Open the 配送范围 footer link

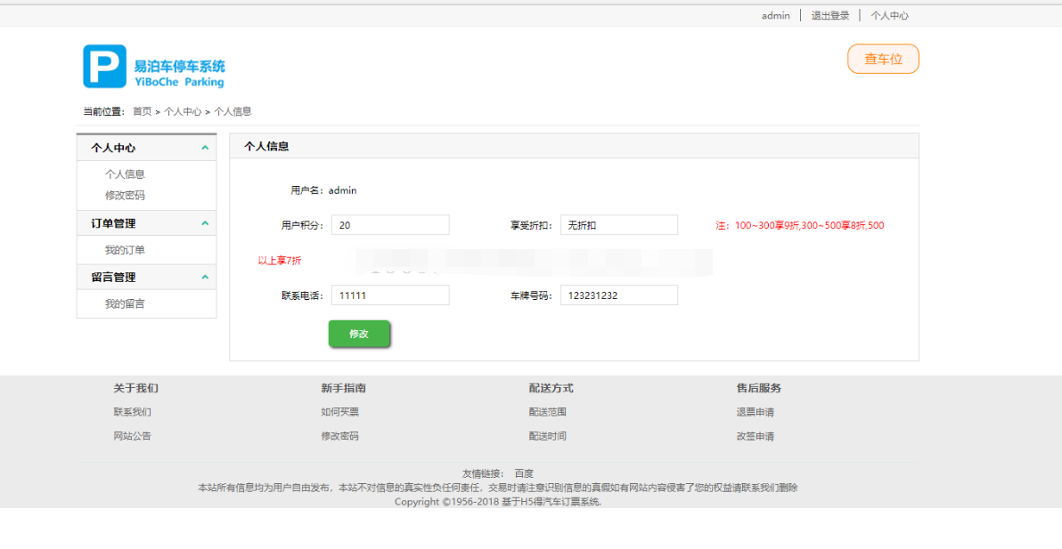pyautogui.click(x=547, y=412)
